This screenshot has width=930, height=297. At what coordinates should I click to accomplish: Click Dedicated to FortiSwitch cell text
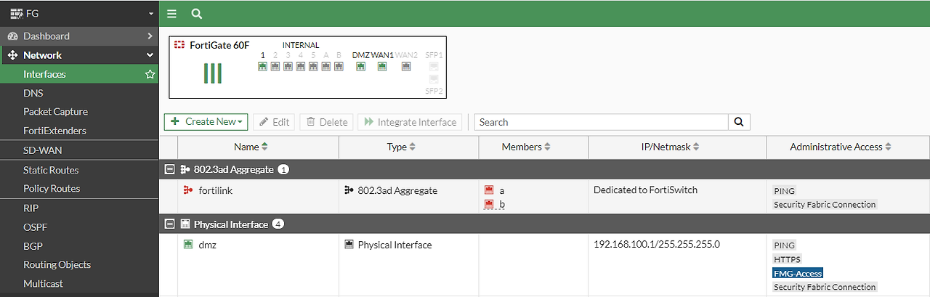(x=645, y=190)
